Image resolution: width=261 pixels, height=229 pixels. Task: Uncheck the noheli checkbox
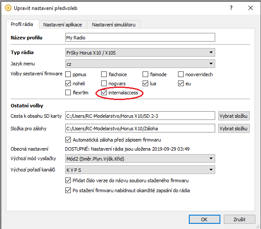pyautogui.click(x=68, y=84)
